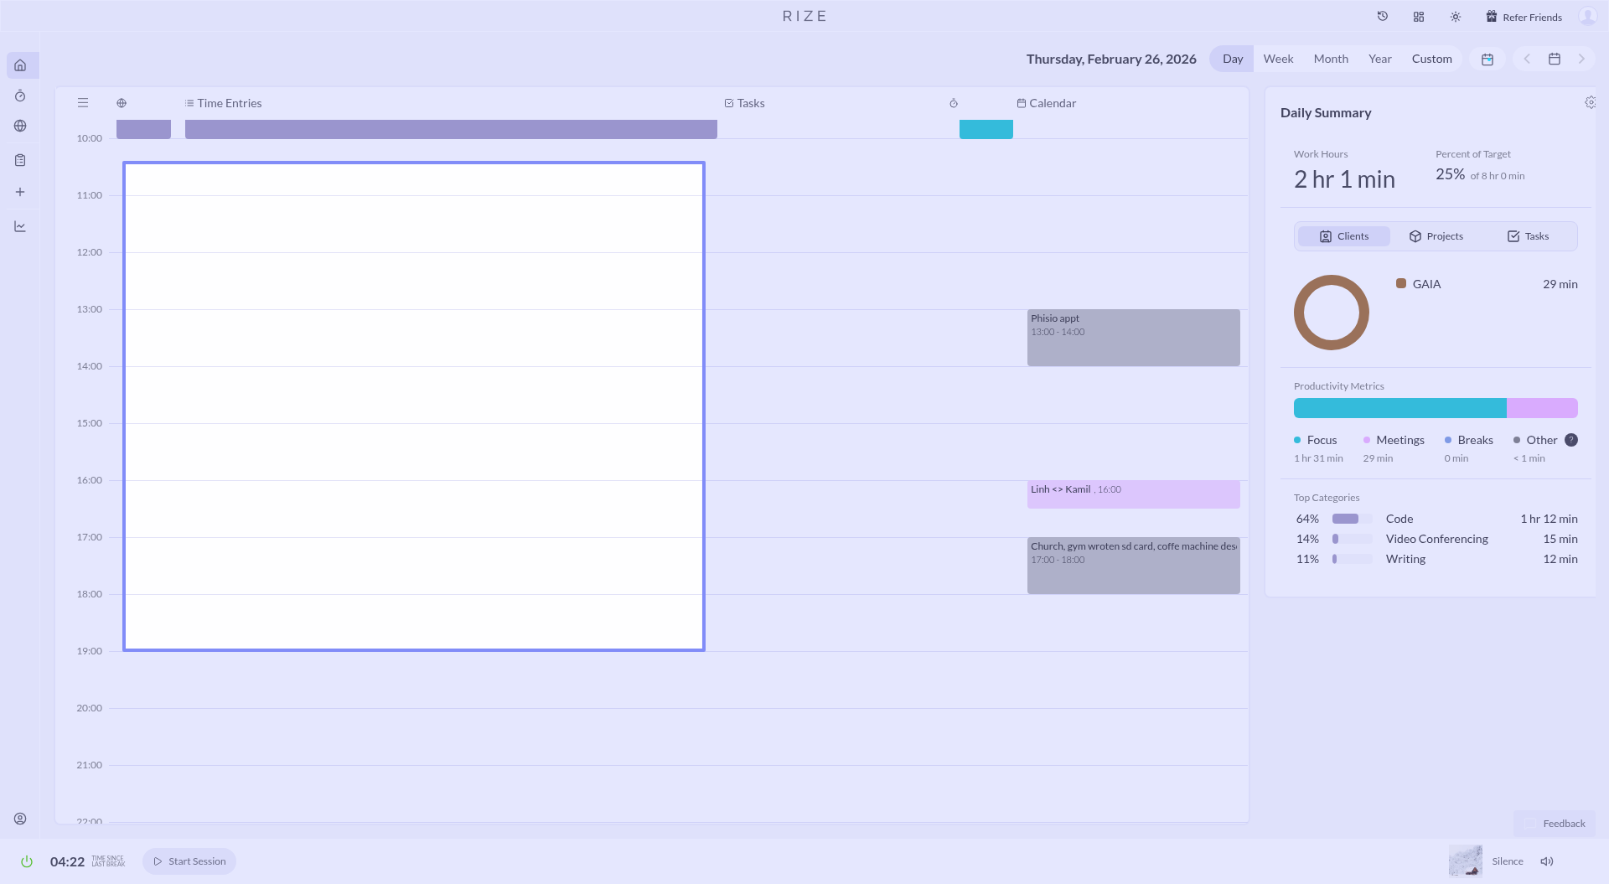Toggle the light/dark theme sun icon

pos(1456,17)
